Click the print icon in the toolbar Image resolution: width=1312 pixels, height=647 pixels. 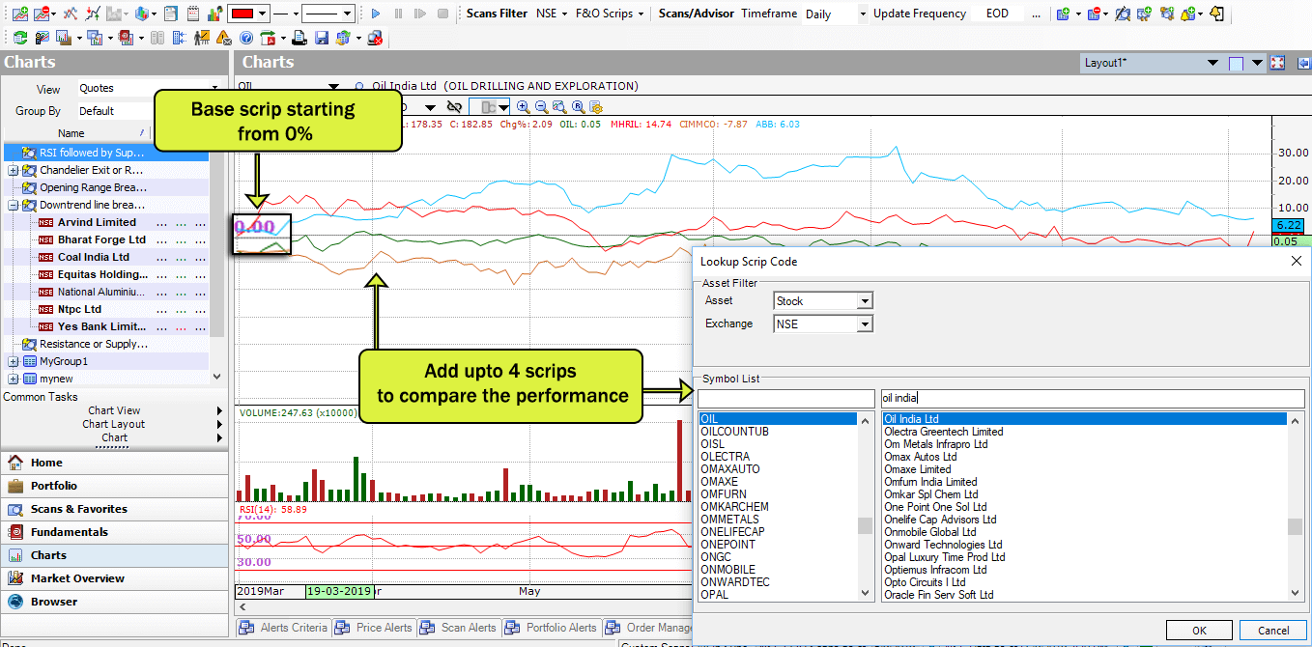point(299,38)
